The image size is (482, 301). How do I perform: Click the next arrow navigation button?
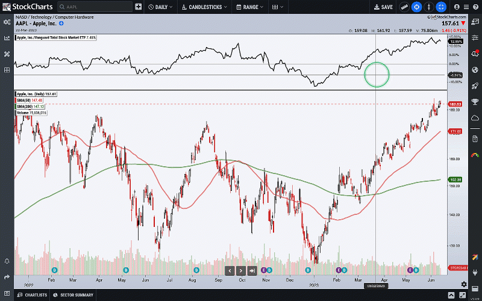(240, 270)
